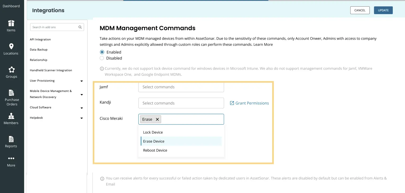This screenshot has width=405, height=193.
Task: Open the Jamf Select commands dropdown
Action: coord(181,87)
